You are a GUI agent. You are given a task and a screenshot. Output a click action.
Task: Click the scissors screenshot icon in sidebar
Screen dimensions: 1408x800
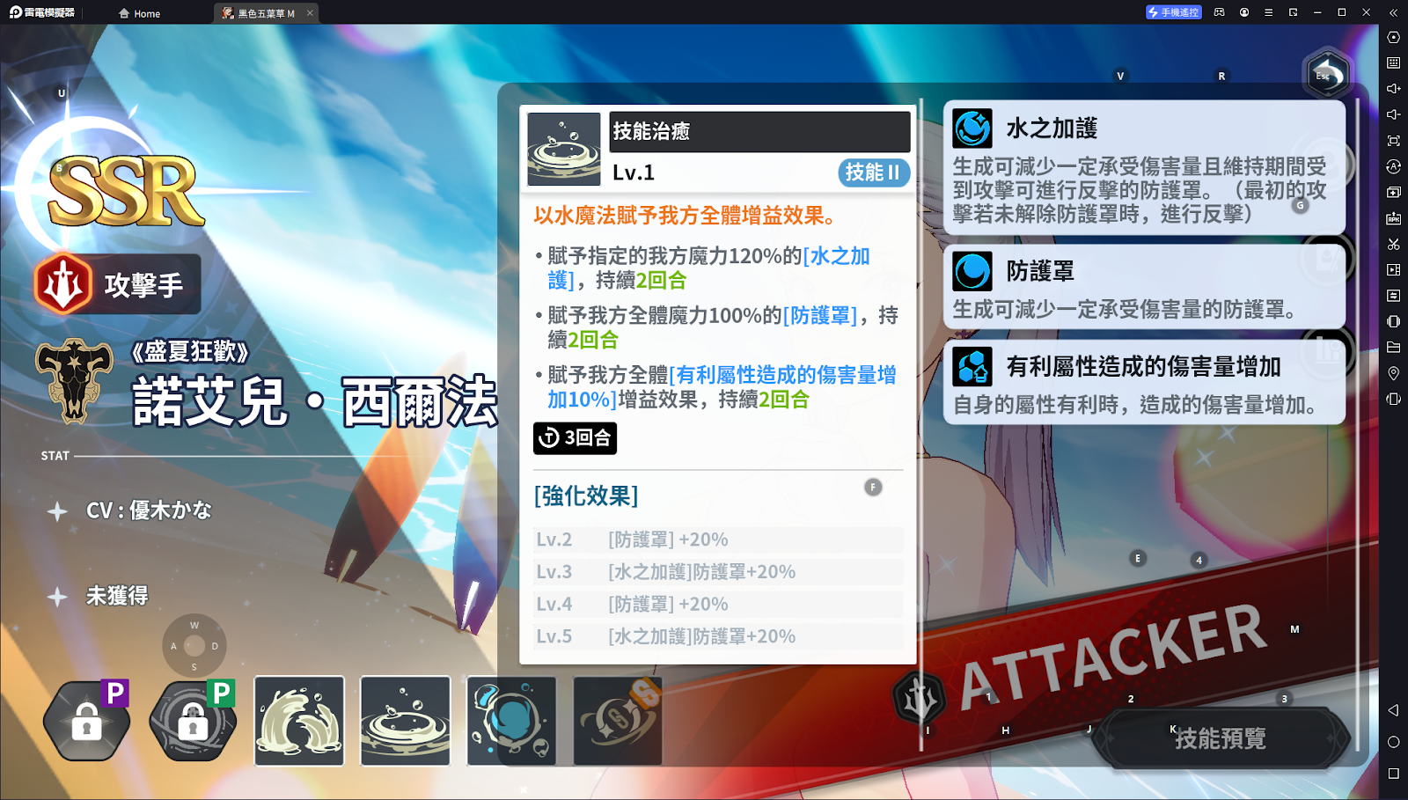[x=1393, y=244]
